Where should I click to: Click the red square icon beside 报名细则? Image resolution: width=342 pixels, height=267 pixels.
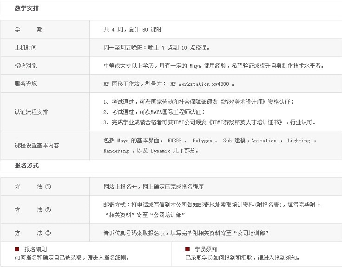(x=17, y=249)
